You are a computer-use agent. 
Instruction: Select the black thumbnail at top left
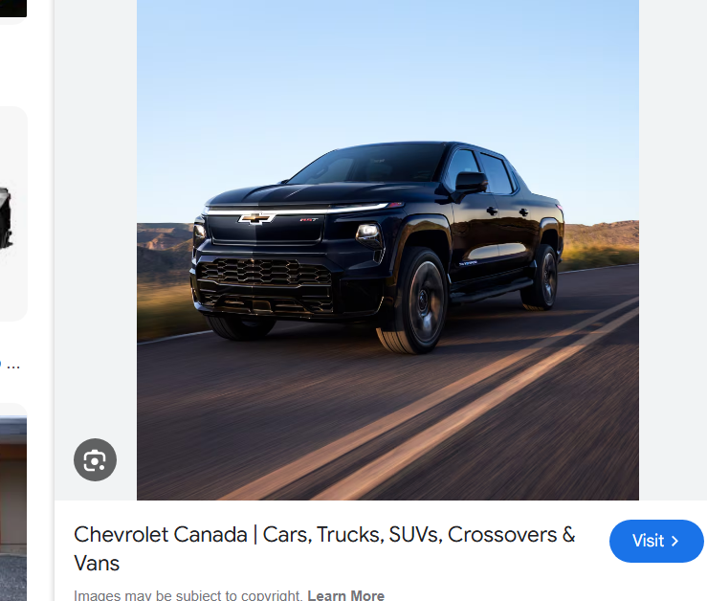point(13,9)
